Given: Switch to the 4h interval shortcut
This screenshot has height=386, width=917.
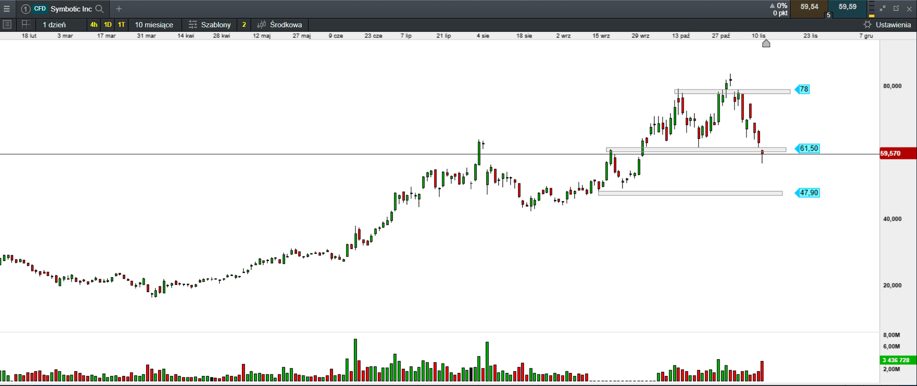Looking at the screenshot, I should [x=93, y=24].
